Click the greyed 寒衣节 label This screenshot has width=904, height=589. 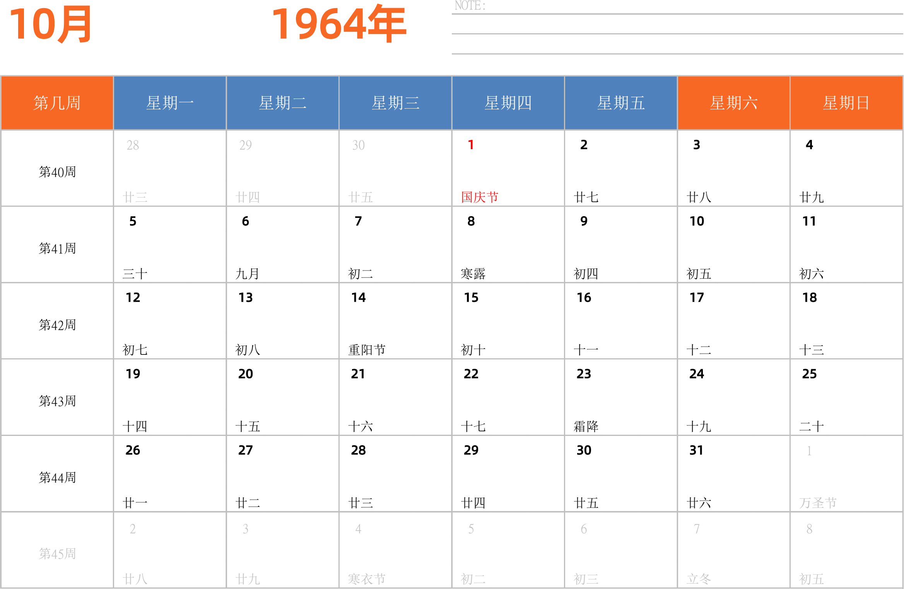[x=367, y=579]
